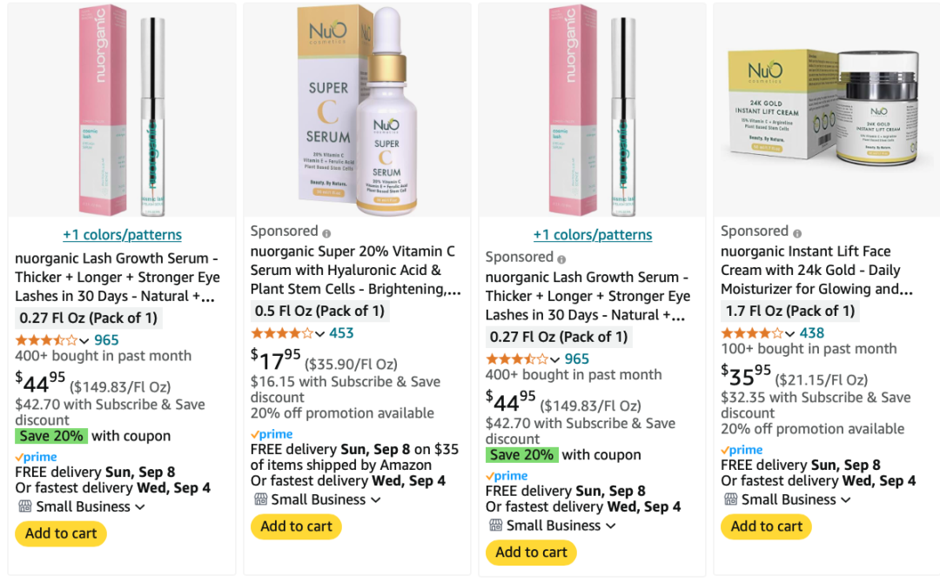This screenshot has height=583, width=940.
Task: Select the green Save 20% coupon badge on first product
Action: tap(51, 436)
